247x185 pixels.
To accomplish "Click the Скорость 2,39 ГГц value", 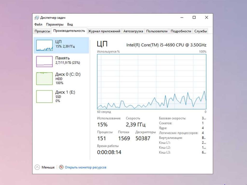I will coord(136,124).
